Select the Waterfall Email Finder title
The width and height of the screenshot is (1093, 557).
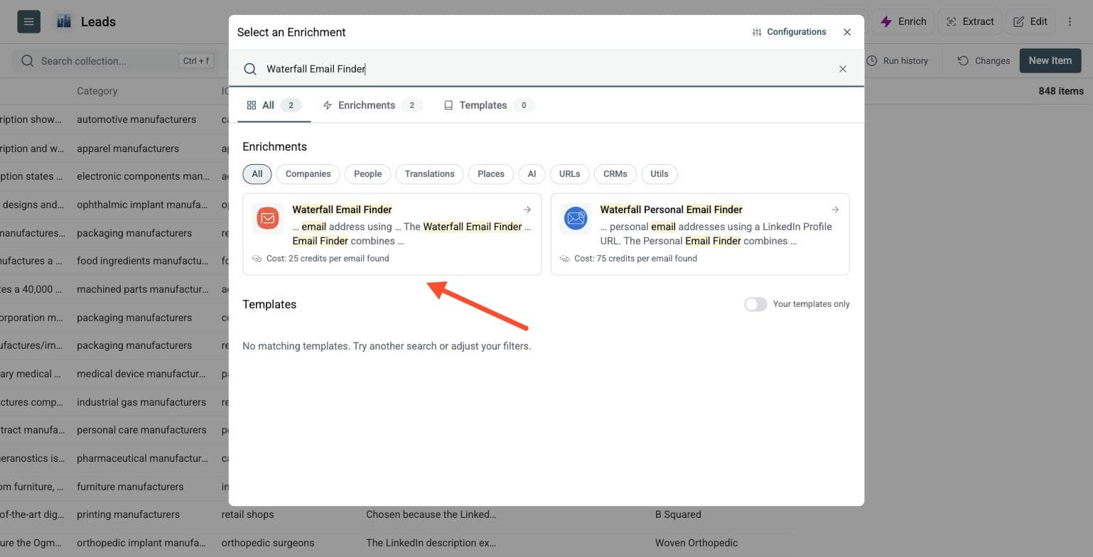coord(342,210)
